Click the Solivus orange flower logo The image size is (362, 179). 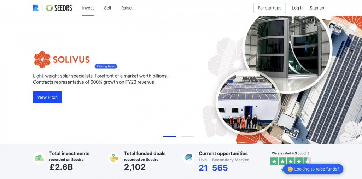pyautogui.click(x=42, y=60)
